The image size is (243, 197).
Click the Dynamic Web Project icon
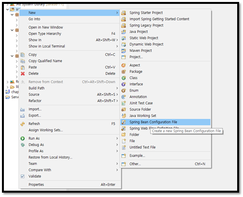(123, 44)
